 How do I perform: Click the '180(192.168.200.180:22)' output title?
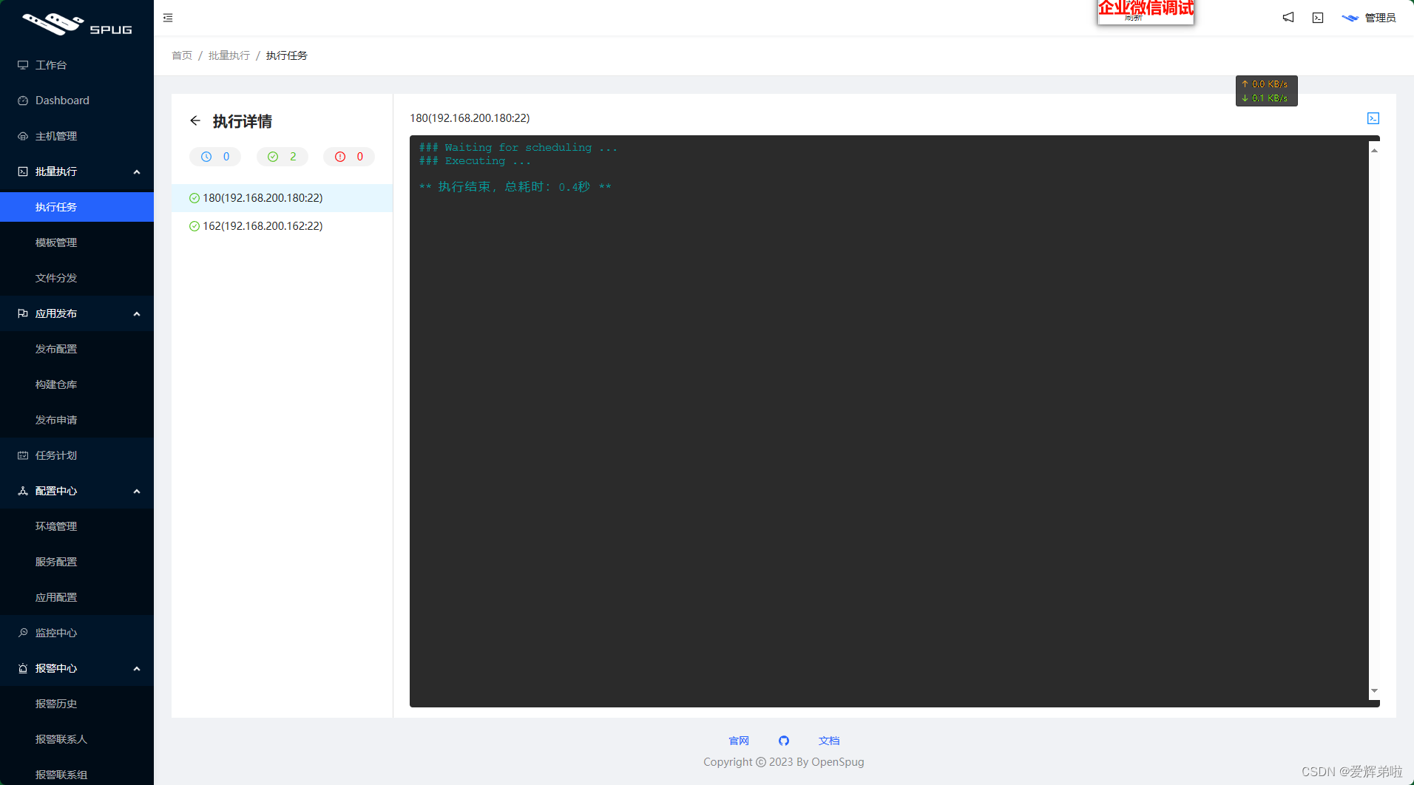coord(470,118)
